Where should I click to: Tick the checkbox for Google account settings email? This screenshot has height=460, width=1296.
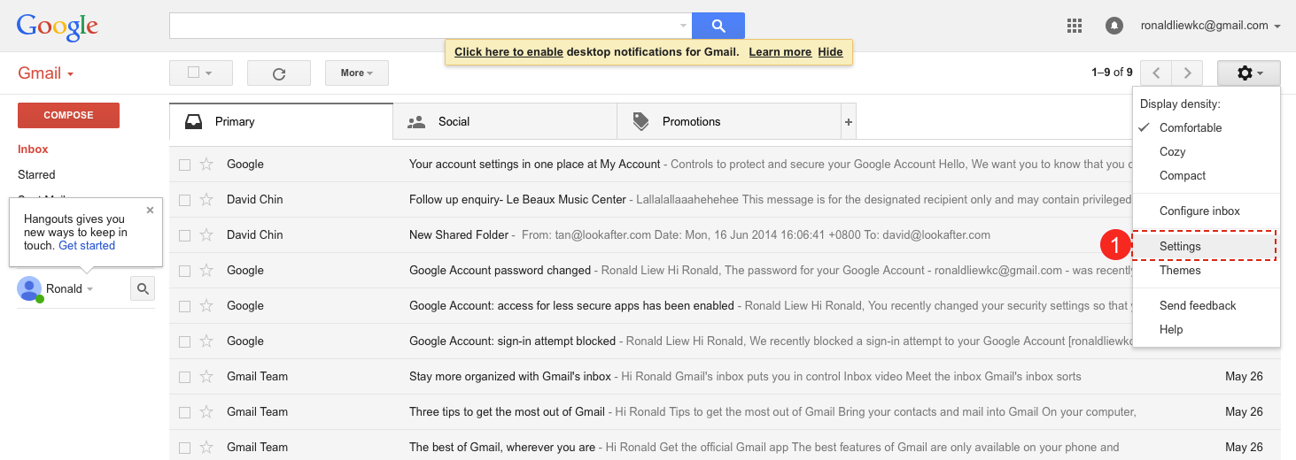(x=184, y=165)
